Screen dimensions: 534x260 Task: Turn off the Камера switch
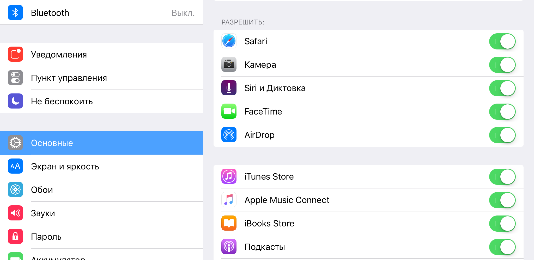tap(502, 65)
